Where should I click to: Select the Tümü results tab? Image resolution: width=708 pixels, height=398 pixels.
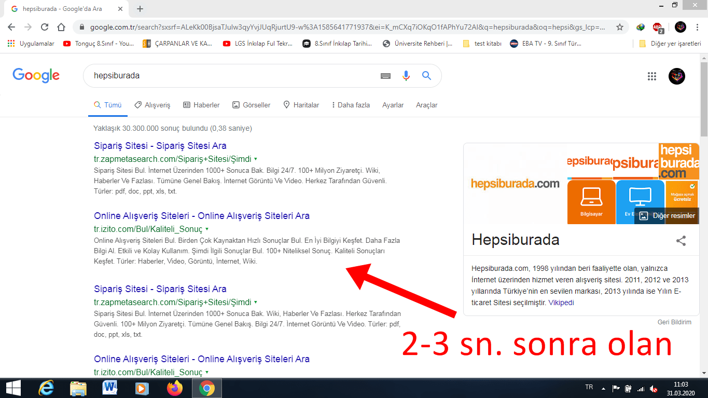[x=107, y=105]
